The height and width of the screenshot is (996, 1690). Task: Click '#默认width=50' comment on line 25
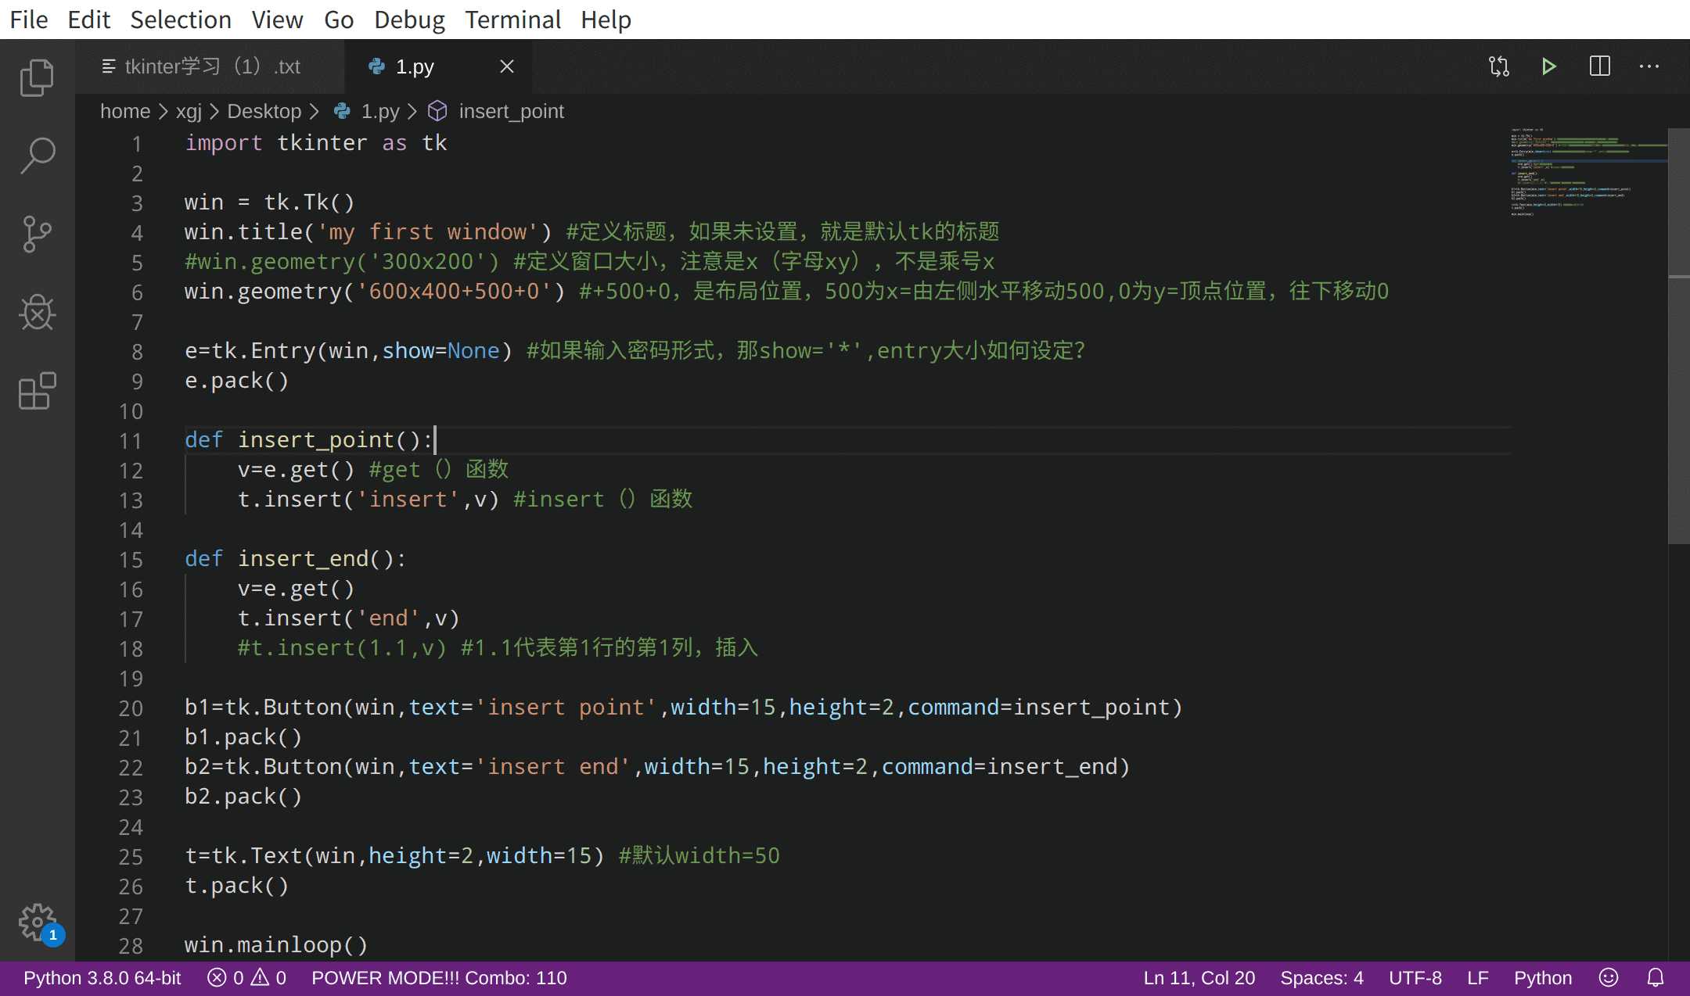point(699,856)
